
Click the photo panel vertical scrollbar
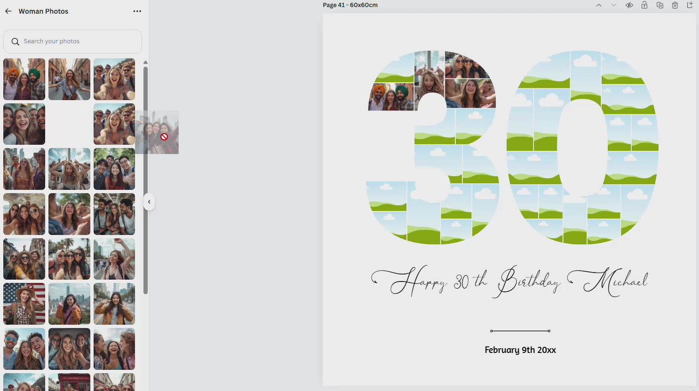tap(145, 179)
